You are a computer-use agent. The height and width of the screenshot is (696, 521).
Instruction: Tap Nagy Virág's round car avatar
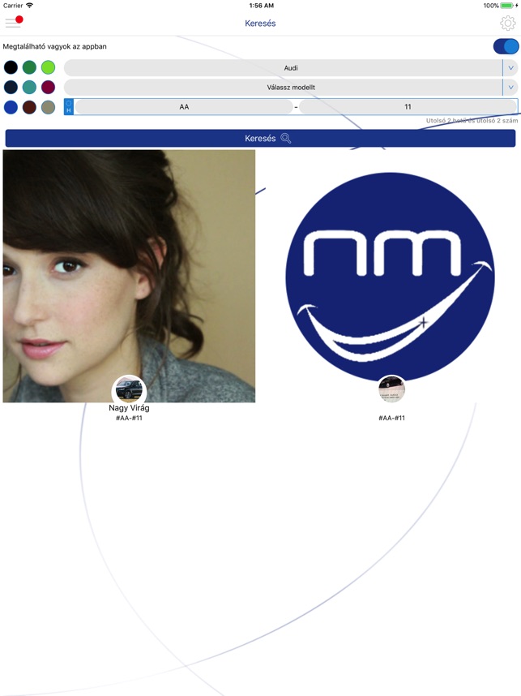(129, 389)
